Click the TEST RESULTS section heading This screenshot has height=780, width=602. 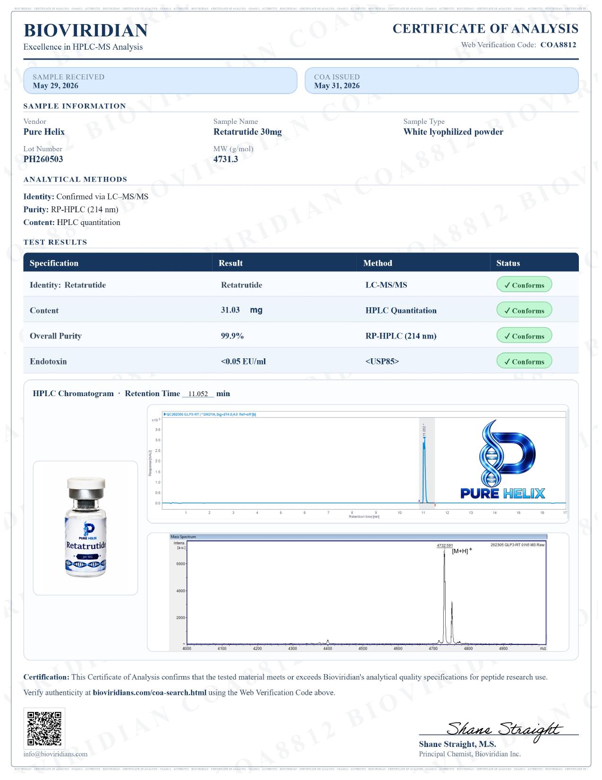[55, 243]
